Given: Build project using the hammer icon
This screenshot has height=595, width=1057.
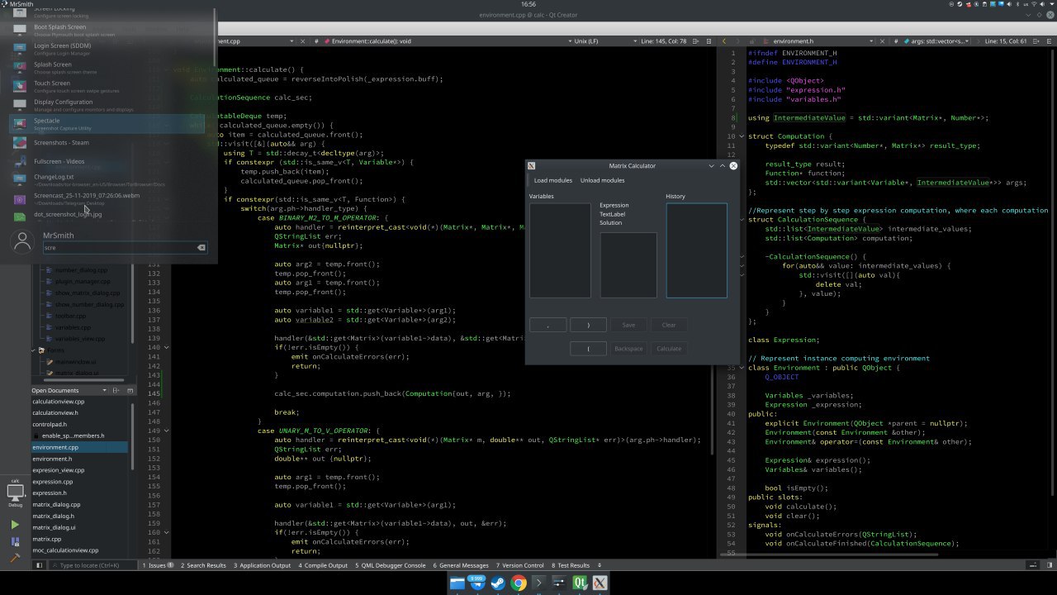Looking at the screenshot, I should pyautogui.click(x=15, y=558).
